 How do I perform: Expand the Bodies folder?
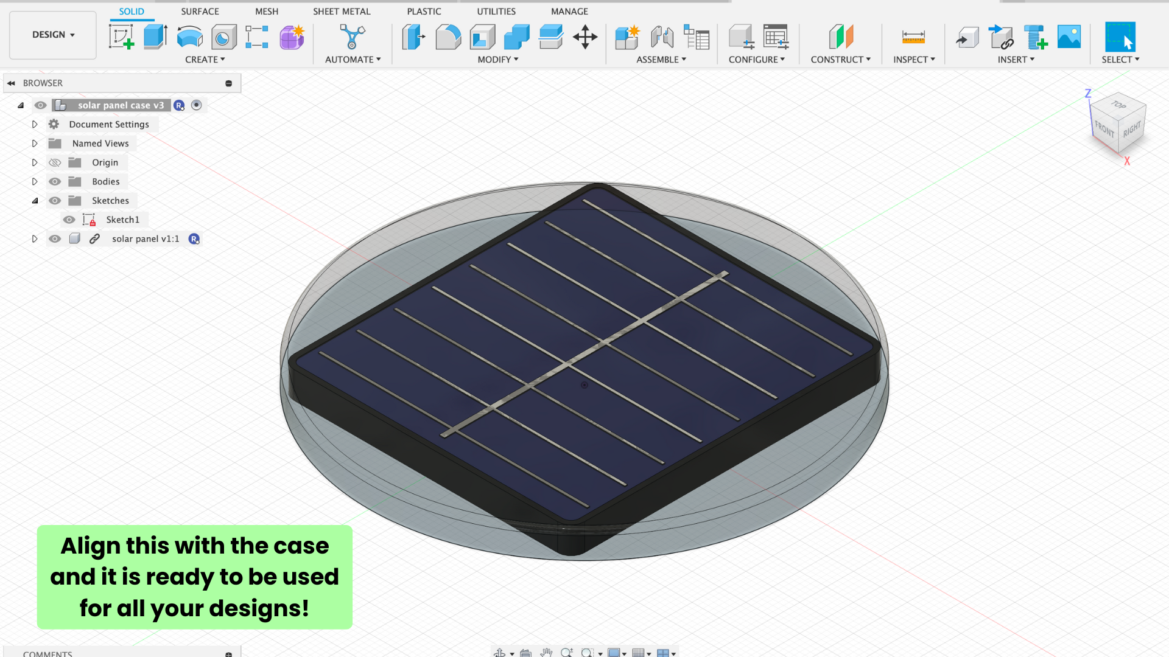click(x=35, y=181)
